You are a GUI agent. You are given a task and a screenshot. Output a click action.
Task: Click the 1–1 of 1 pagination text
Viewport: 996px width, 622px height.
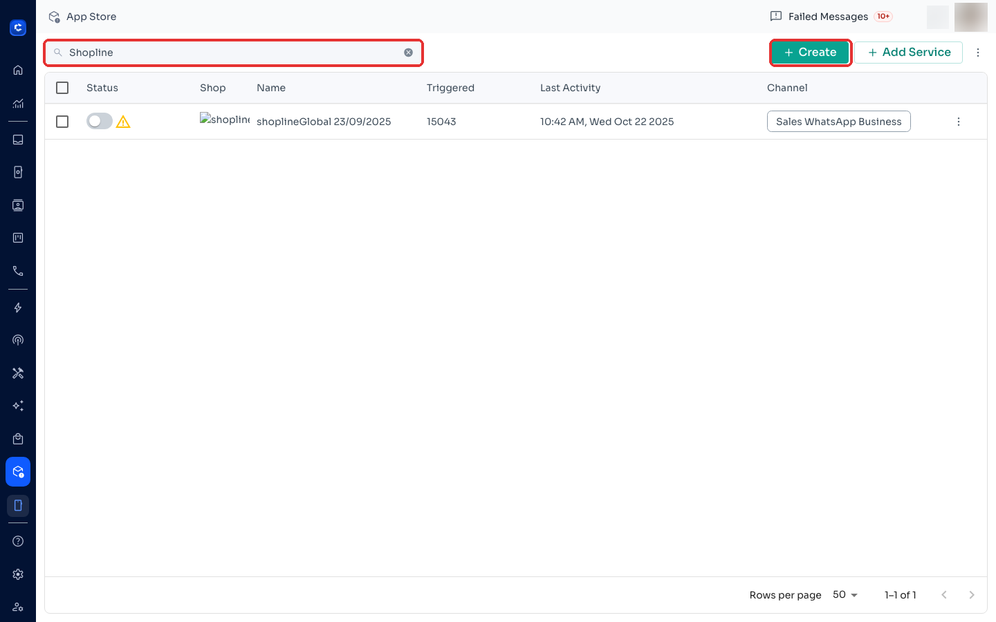(x=900, y=595)
